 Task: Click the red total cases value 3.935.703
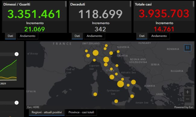(x=164, y=13)
